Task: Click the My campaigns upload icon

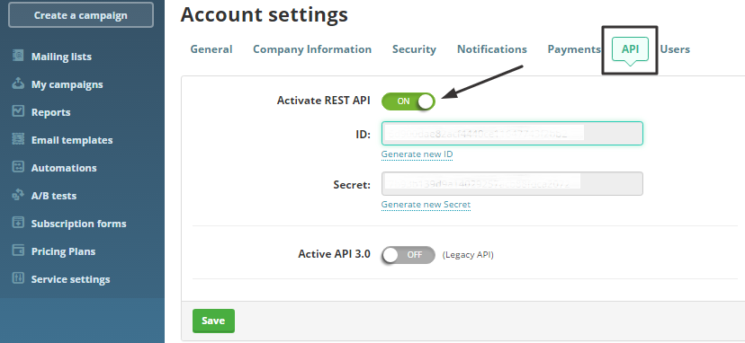Action: [18, 84]
